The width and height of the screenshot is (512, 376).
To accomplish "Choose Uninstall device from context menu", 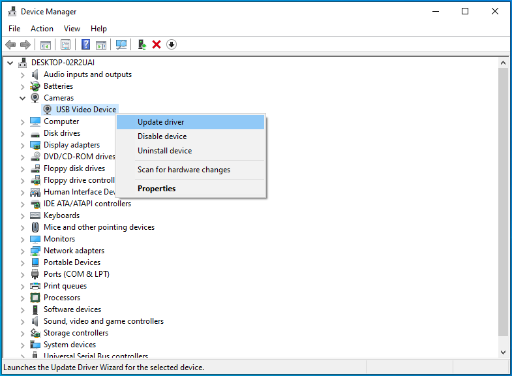I will [x=164, y=151].
